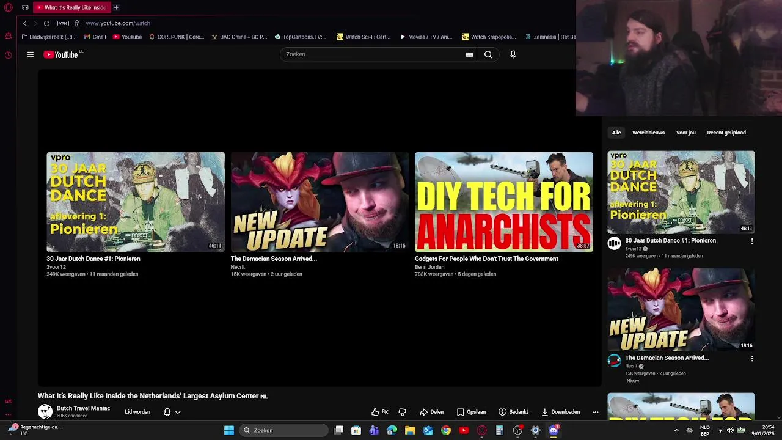
Task: Open more options for 30 Jaar Dutch Dance
Action: coord(752,241)
